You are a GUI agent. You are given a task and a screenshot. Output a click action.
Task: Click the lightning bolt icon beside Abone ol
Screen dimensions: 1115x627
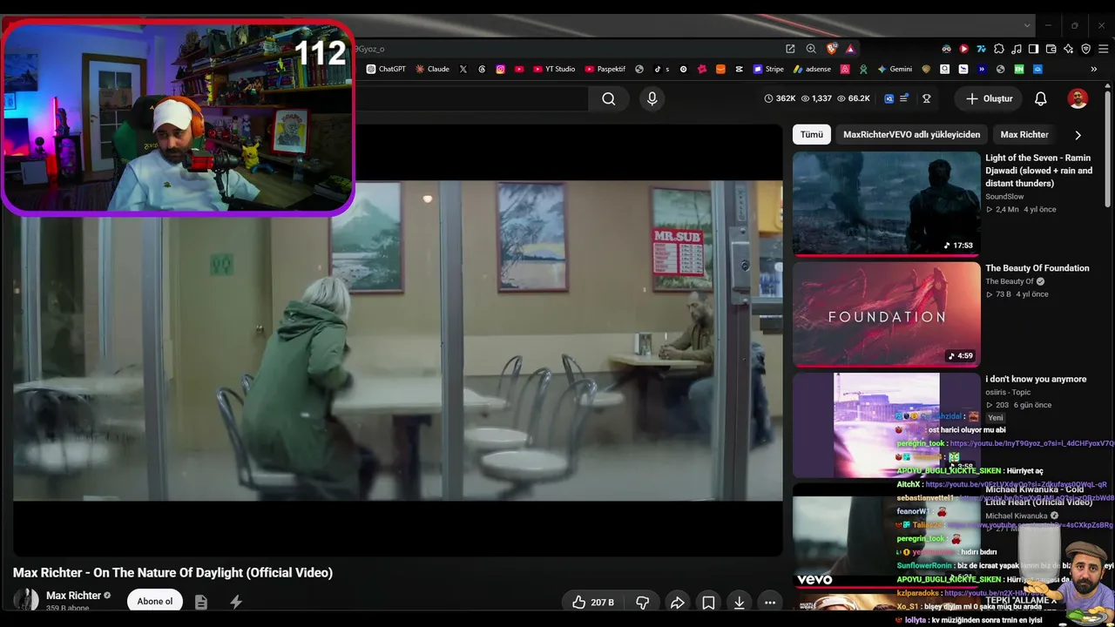236,602
